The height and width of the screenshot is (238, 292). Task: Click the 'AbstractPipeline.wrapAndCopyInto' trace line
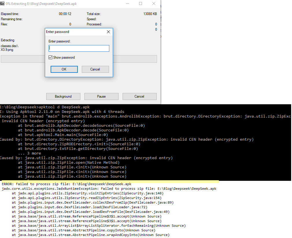[91, 235]
